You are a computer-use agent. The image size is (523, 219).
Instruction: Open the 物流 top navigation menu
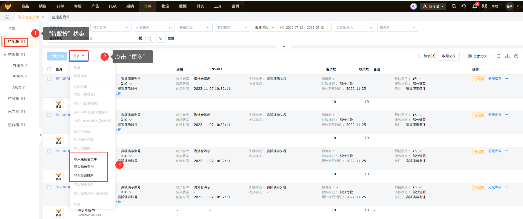click(165, 6)
